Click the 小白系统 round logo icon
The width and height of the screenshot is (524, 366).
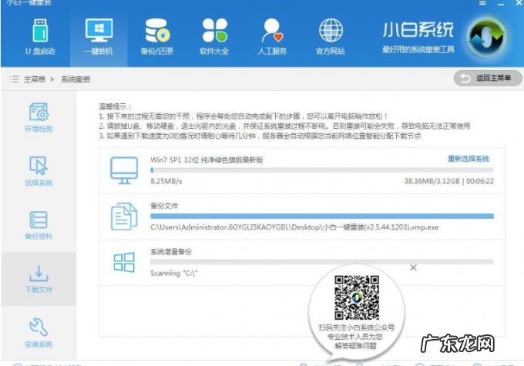click(487, 36)
